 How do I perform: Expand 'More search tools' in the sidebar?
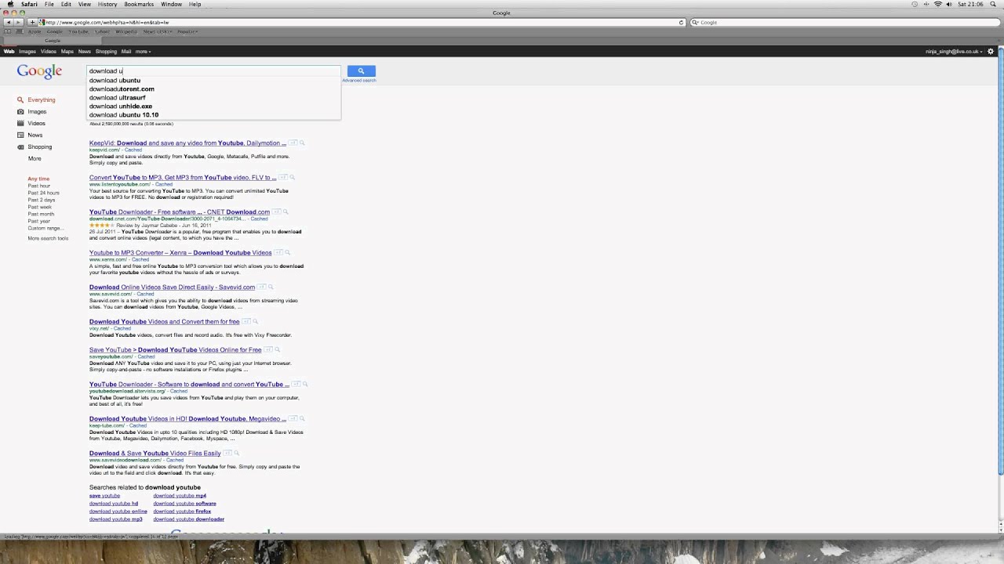coord(48,238)
